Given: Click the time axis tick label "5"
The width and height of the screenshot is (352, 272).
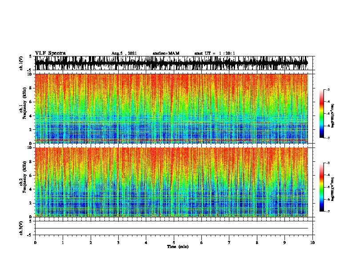Looking at the screenshot, I should (x=174, y=243).
